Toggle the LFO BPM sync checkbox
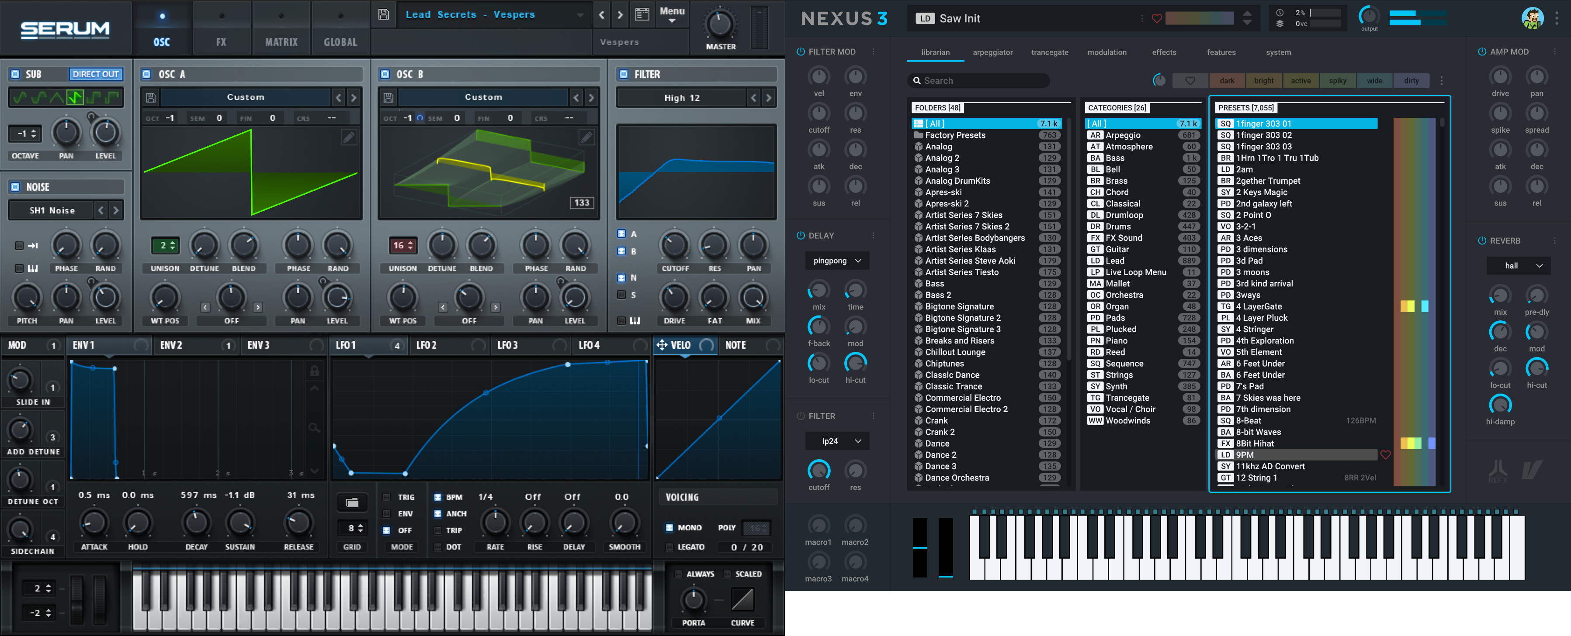Image resolution: width=1571 pixels, height=636 pixels. click(437, 497)
